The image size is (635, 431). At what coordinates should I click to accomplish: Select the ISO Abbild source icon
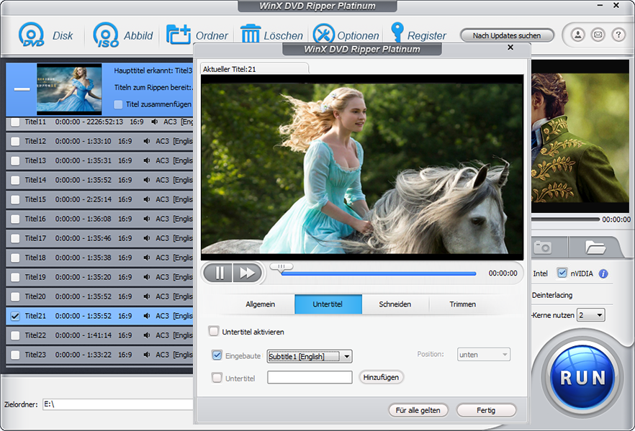(105, 35)
